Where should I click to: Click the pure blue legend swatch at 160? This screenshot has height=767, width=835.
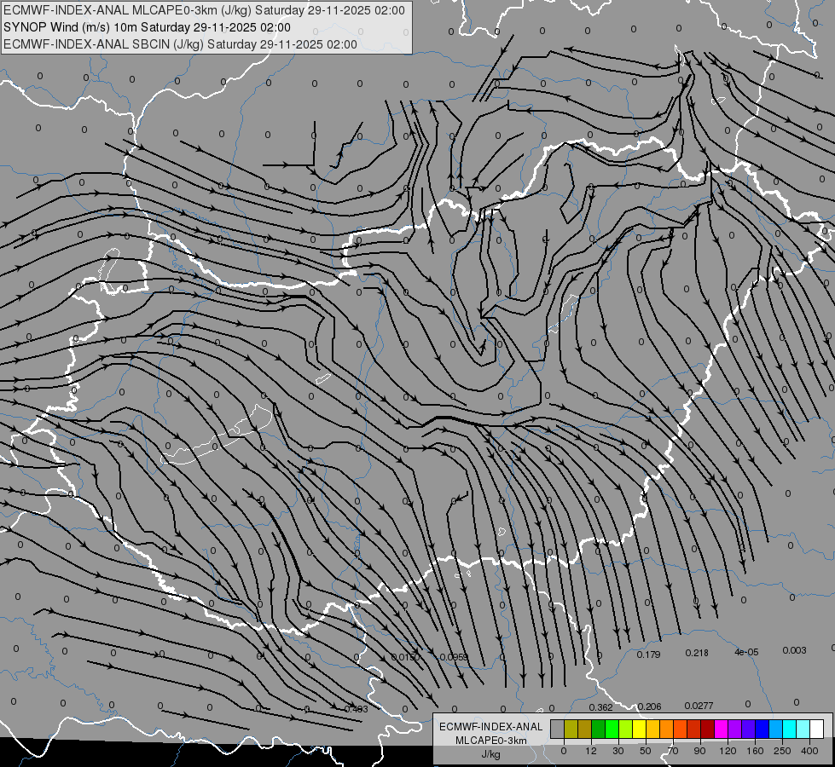point(762,729)
